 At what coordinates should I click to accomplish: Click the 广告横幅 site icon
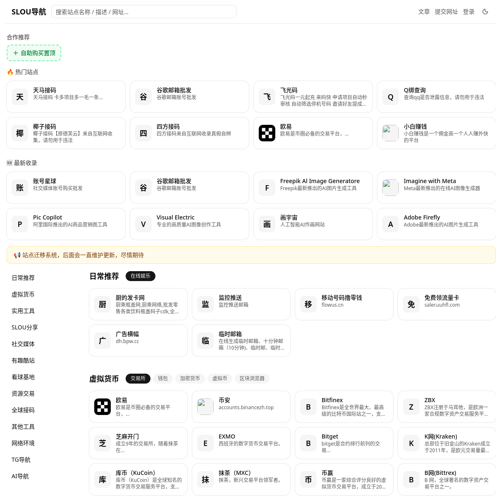[x=103, y=341]
